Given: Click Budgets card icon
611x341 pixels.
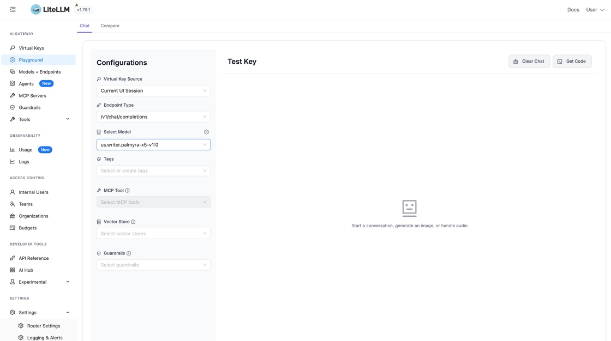Looking at the screenshot, I should (13, 228).
